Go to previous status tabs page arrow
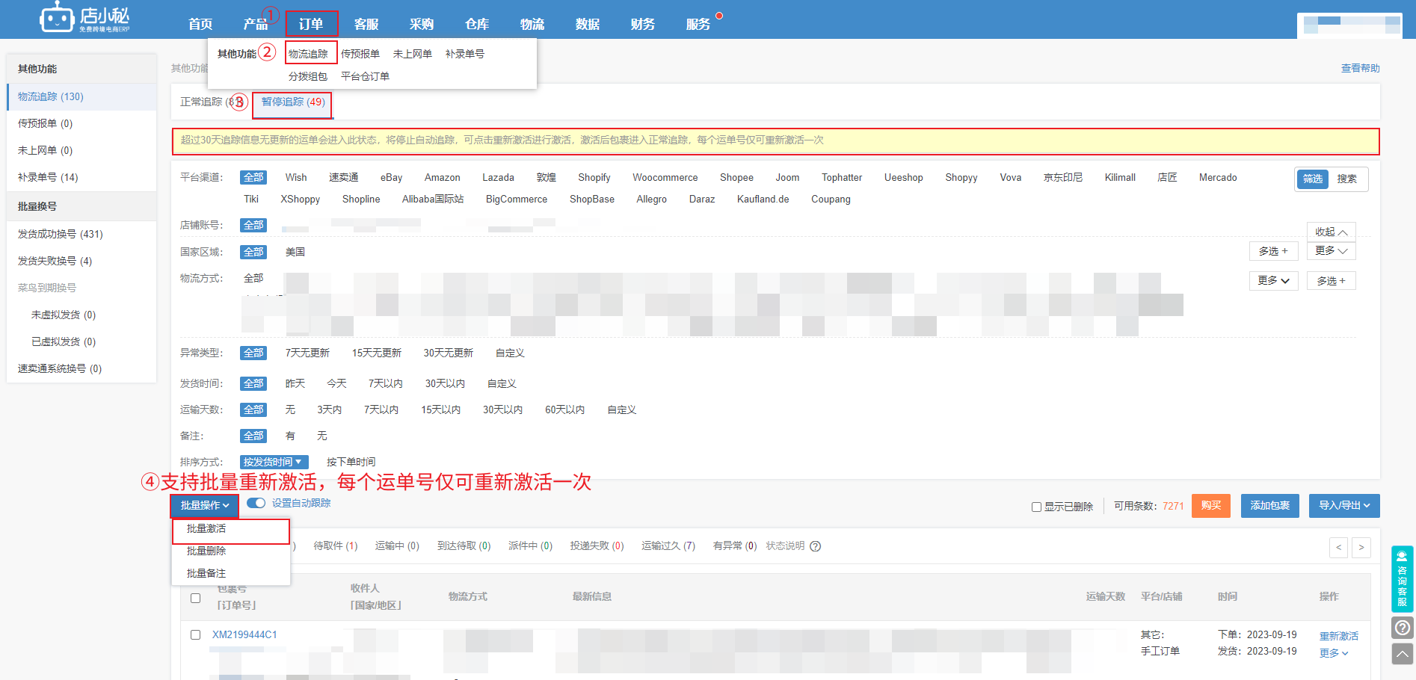Viewport: 1416px width, 680px height. point(1338,548)
